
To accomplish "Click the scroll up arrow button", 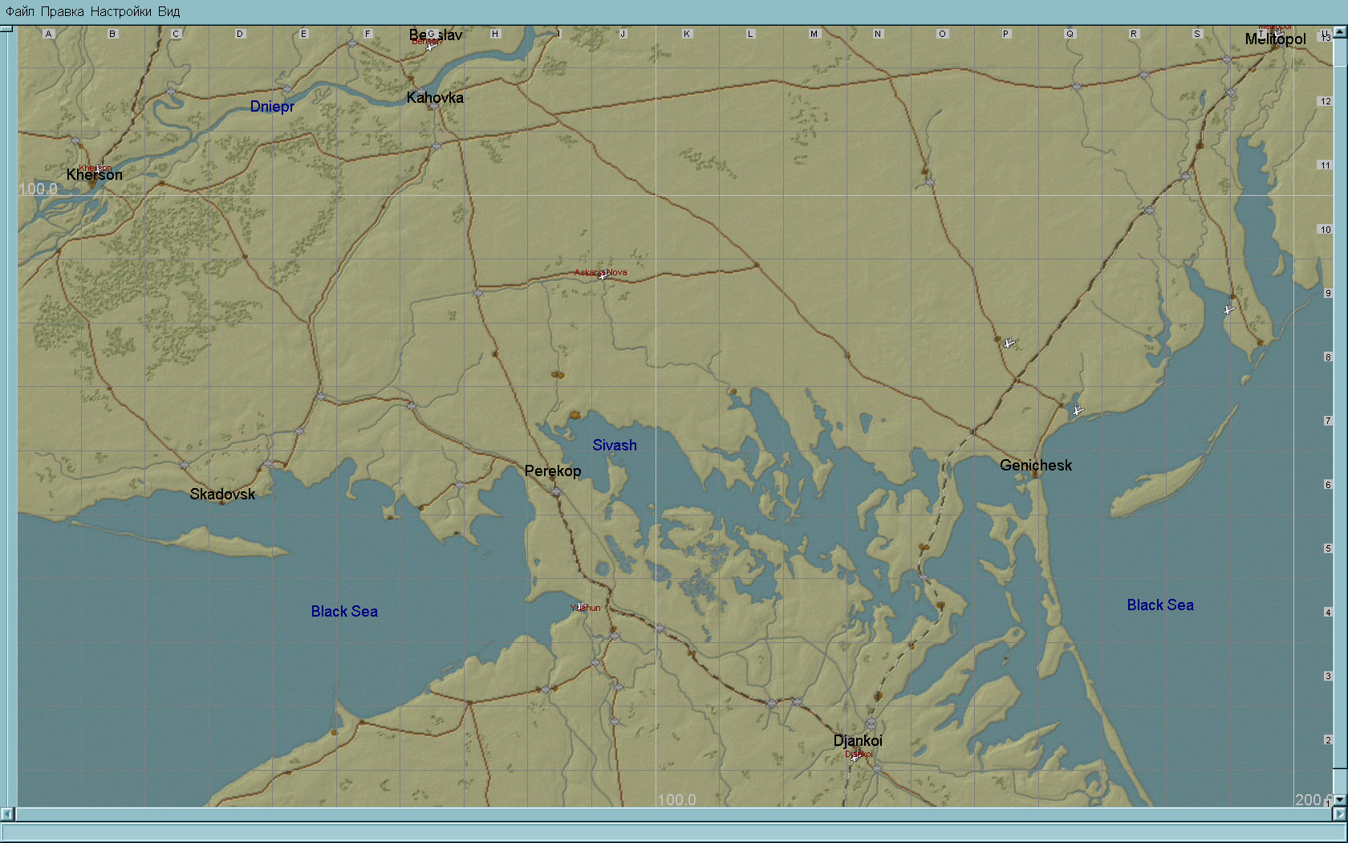I will pos(1340,32).
